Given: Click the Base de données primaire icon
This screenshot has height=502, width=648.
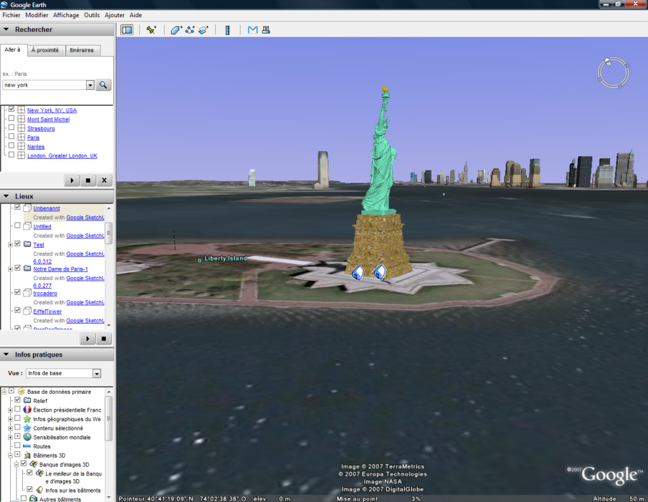Looking at the screenshot, I should [x=22, y=391].
